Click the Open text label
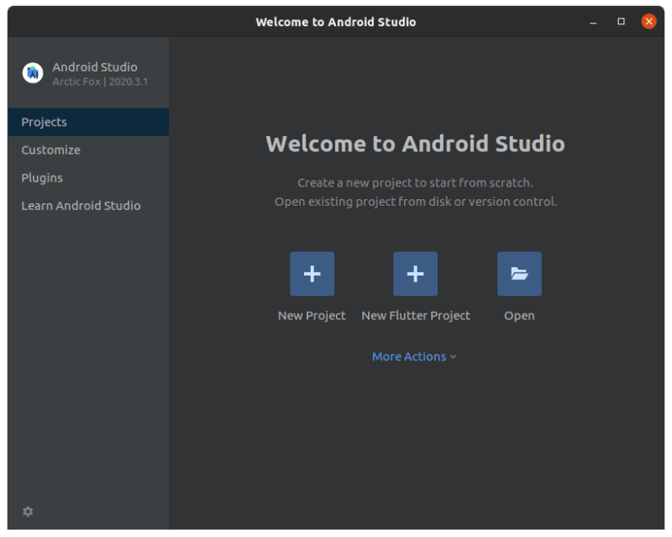 (519, 316)
